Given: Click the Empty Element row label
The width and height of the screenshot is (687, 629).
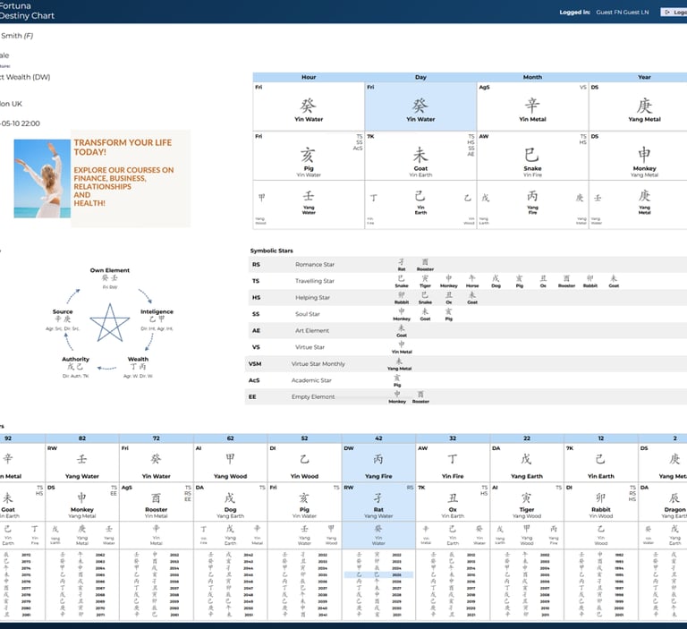Looking at the screenshot, I should coord(313,396).
